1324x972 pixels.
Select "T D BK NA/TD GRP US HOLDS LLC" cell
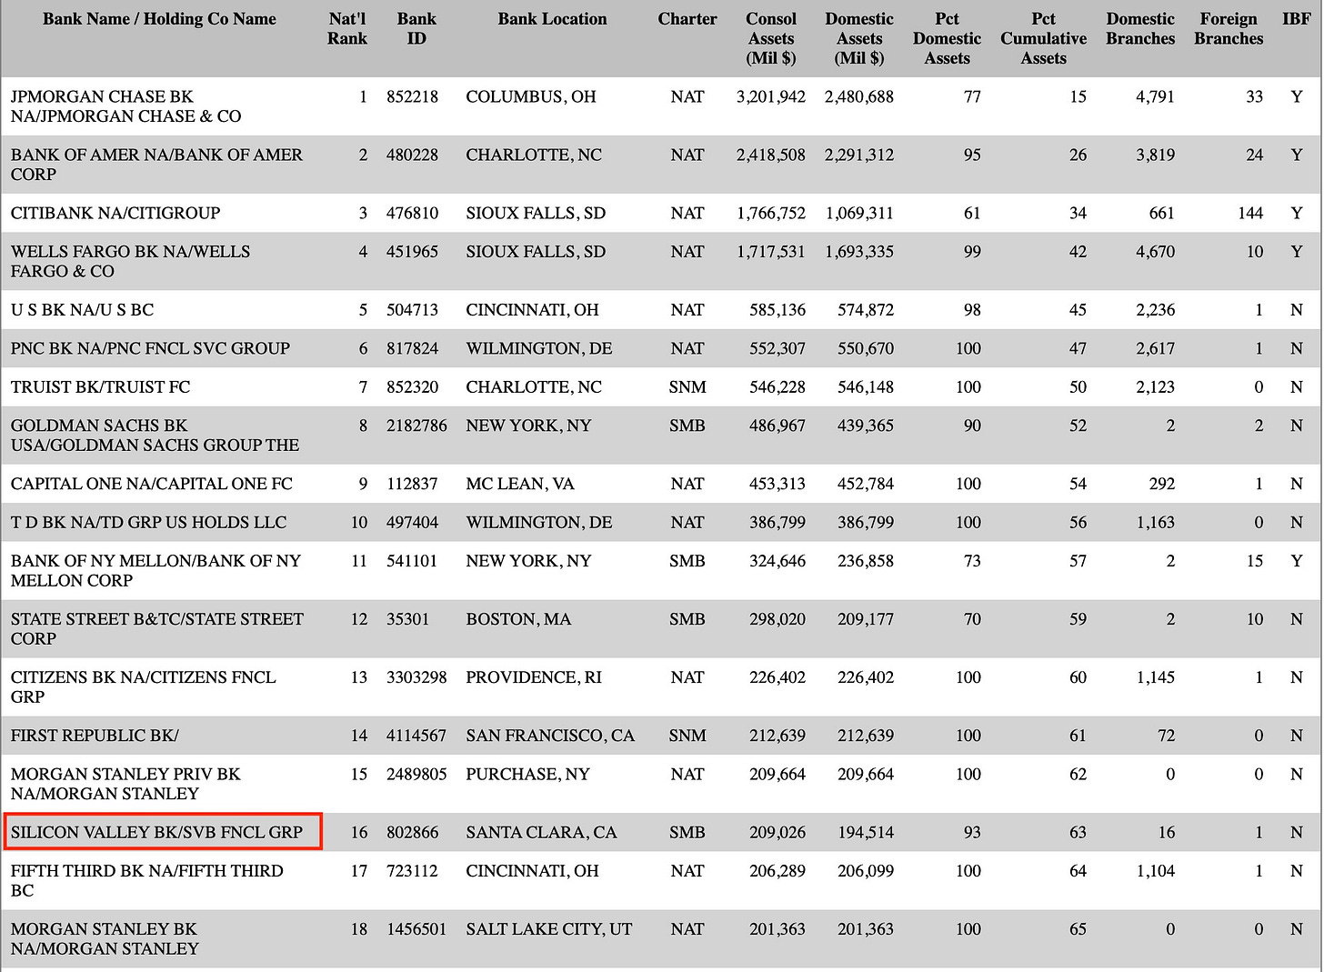point(148,523)
